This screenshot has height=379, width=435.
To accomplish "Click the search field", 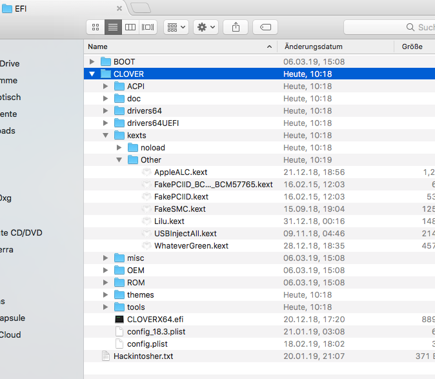I will pos(390,27).
